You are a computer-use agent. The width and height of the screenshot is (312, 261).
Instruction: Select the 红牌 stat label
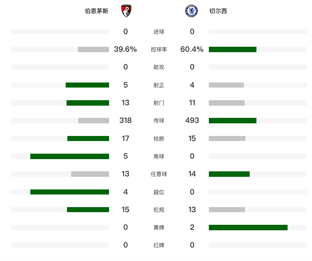(159, 245)
